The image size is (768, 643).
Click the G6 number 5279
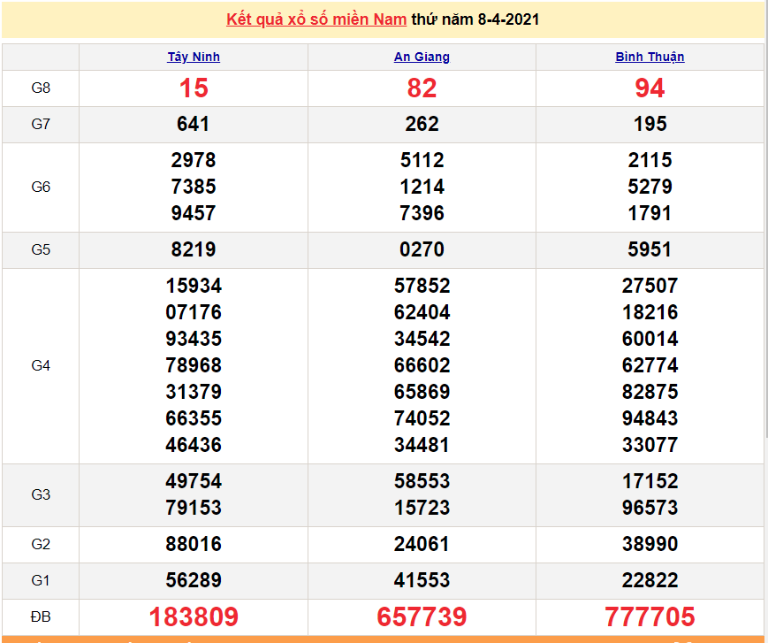coord(650,188)
